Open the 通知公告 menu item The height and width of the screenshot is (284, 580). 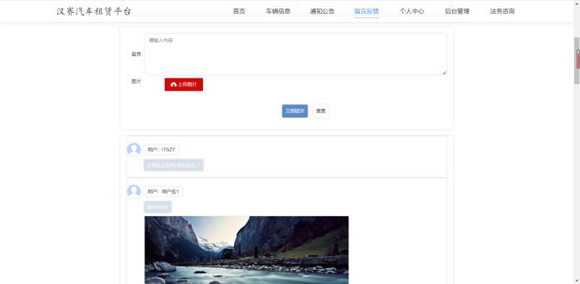pyautogui.click(x=322, y=12)
